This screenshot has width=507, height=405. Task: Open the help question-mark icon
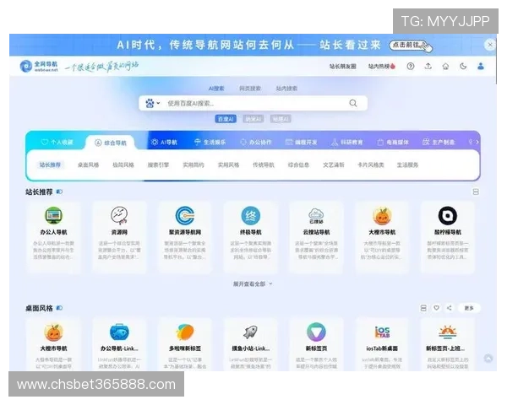(x=411, y=66)
